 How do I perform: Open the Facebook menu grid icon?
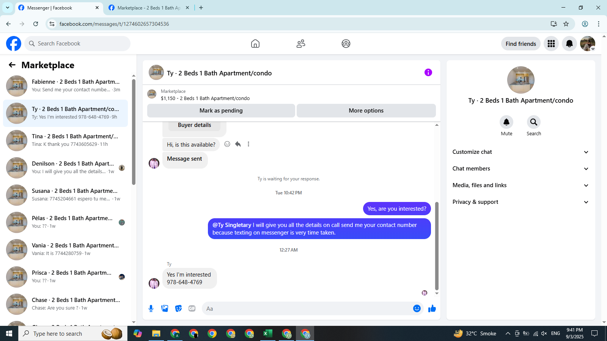pyautogui.click(x=551, y=44)
